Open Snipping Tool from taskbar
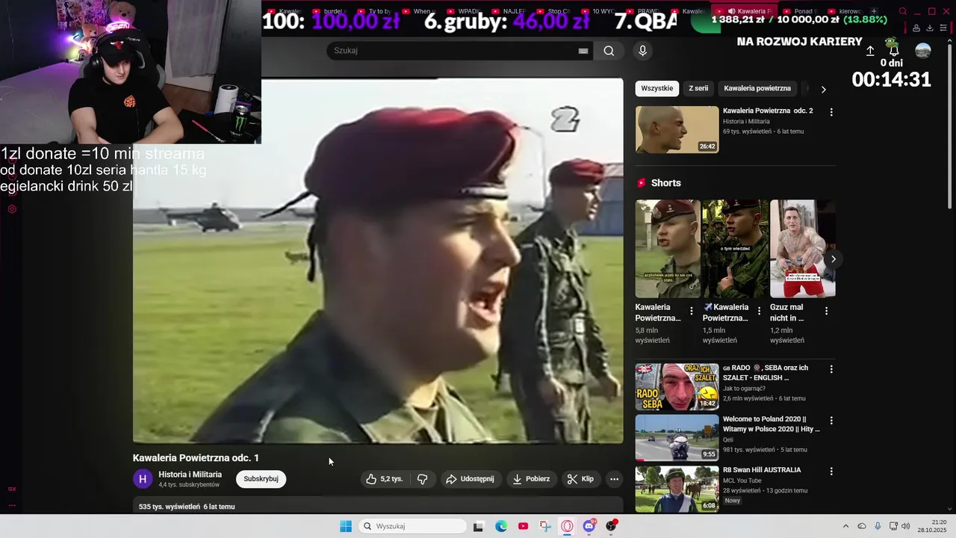Viewport: 956px width, 538px height. (545, 526)
